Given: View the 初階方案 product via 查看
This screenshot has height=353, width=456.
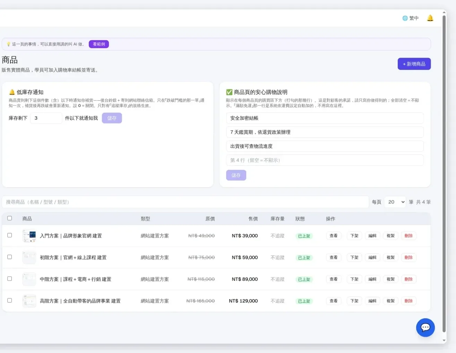Looking at the screenshot, I should 334,257.
